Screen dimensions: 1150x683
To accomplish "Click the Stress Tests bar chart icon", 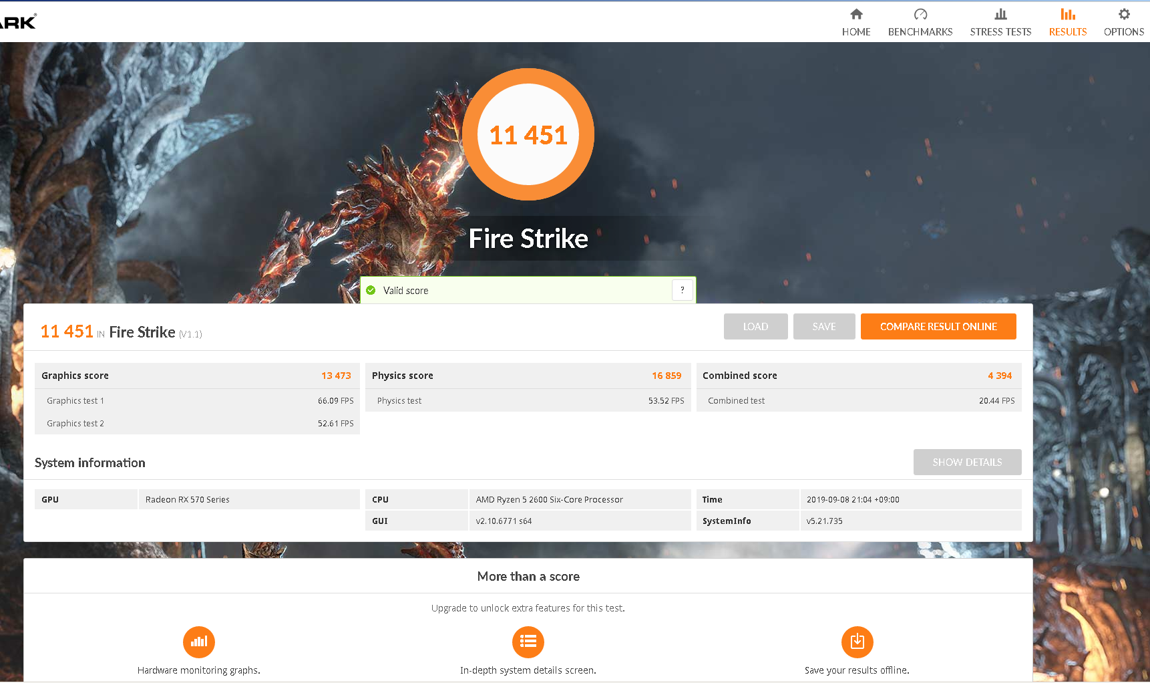I will point(1000,14).
